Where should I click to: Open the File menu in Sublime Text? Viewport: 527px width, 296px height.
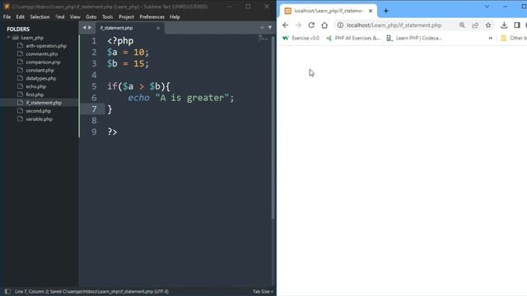(x=7, y=16)
